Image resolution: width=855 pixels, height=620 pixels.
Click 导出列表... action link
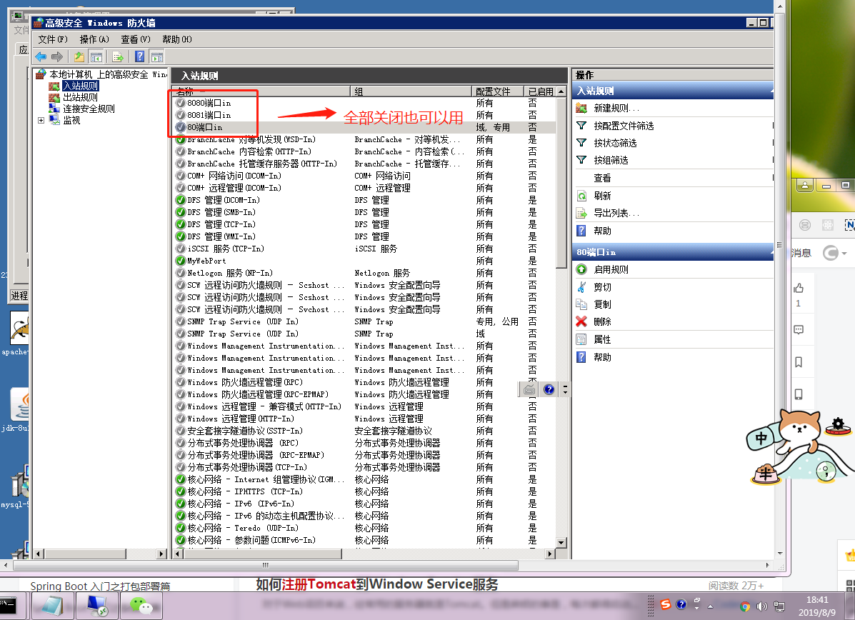pyautogui.click(x=616, y=213)
